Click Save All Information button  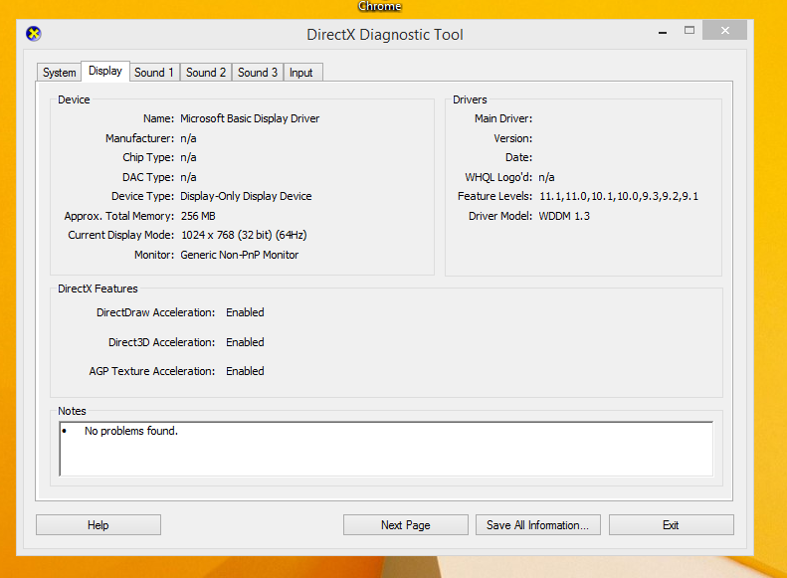538,525
